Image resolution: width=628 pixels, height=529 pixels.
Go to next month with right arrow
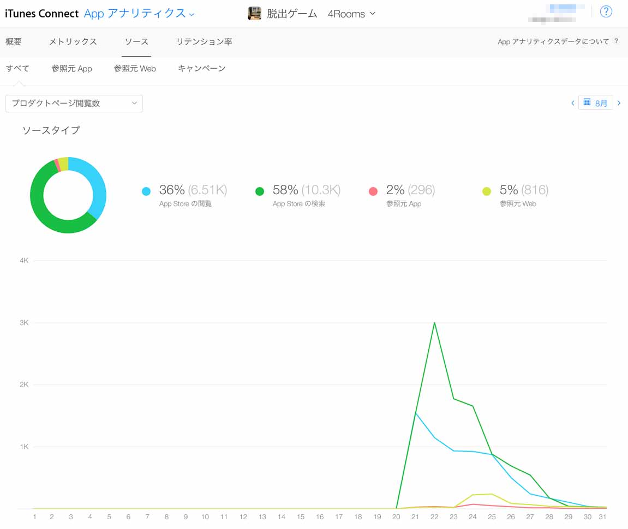pyautogui.click(x=619, y=103)
